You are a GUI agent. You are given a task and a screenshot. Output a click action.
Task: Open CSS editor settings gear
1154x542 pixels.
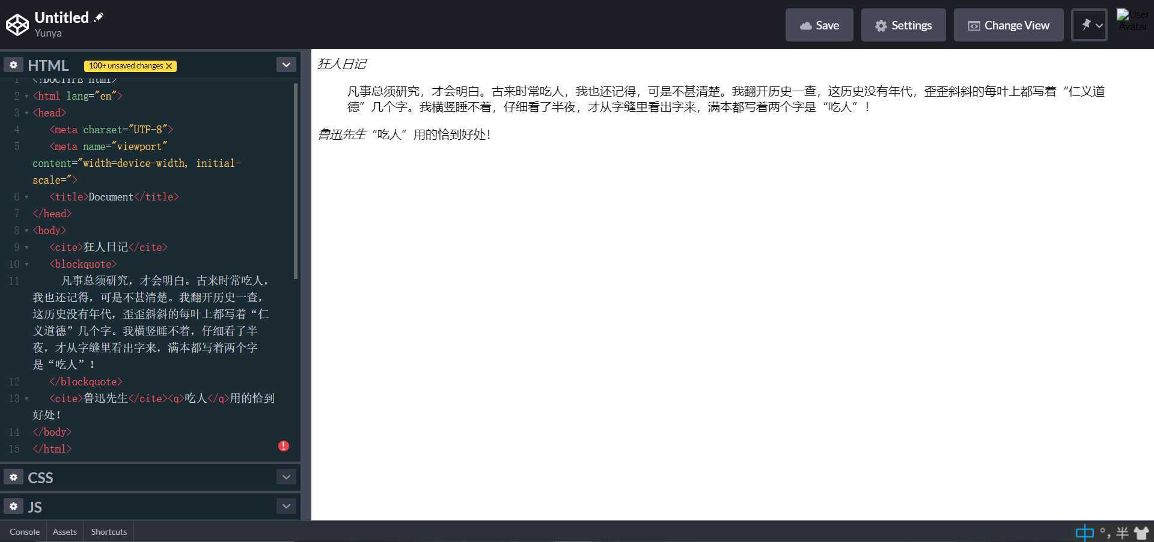[x=13, y=477]
